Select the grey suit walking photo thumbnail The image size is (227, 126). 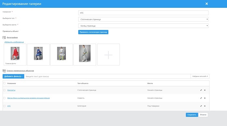85,53
